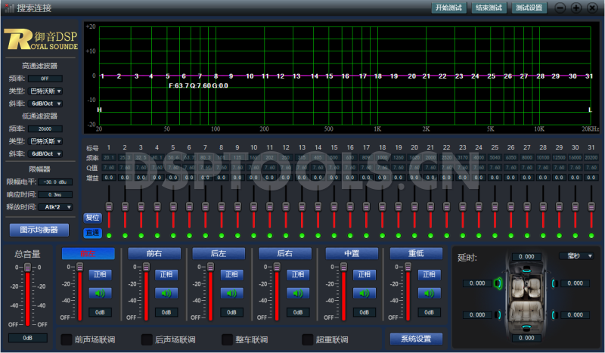
Task: Click front-left delay field beside car
Action: [477, 283]
